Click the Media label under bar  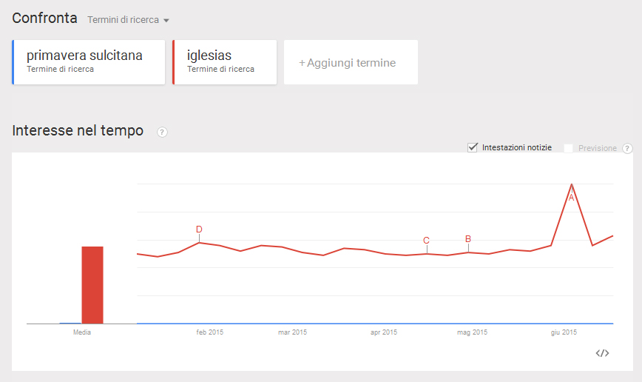[82, 332]
